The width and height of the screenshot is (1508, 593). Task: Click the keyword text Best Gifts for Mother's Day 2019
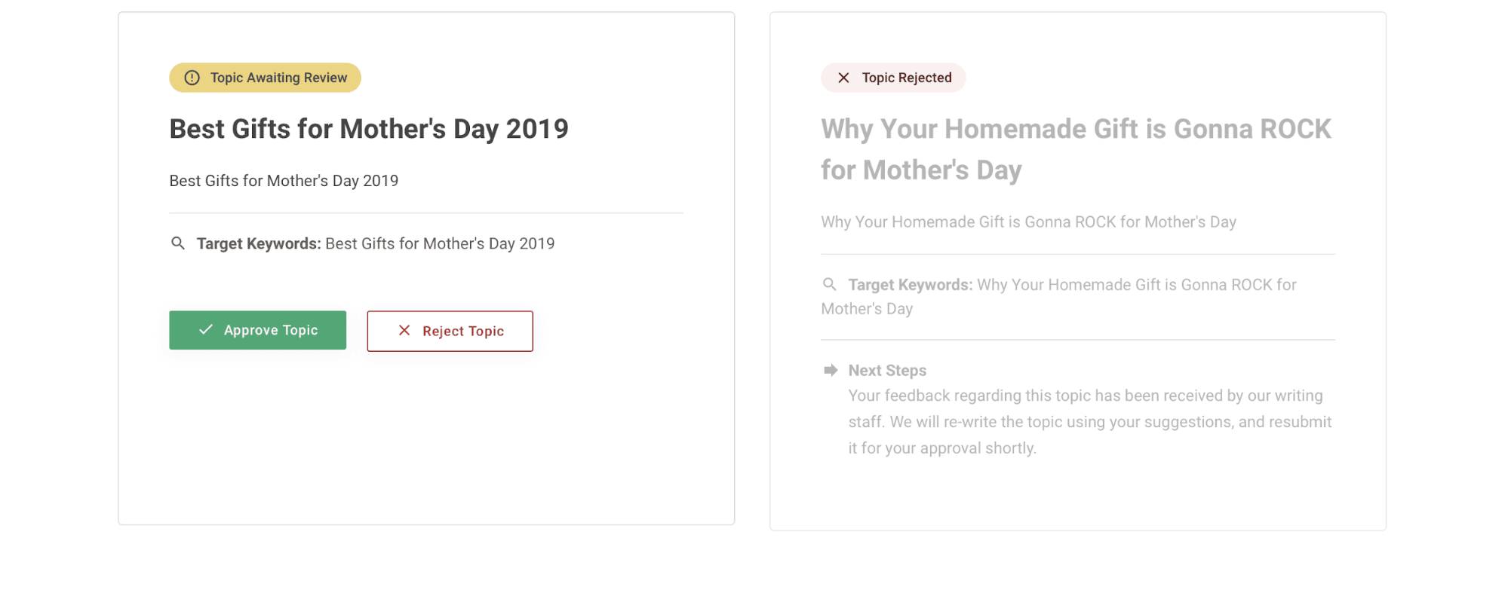pos(440,243)
